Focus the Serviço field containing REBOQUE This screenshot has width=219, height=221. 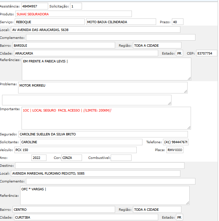50,22
